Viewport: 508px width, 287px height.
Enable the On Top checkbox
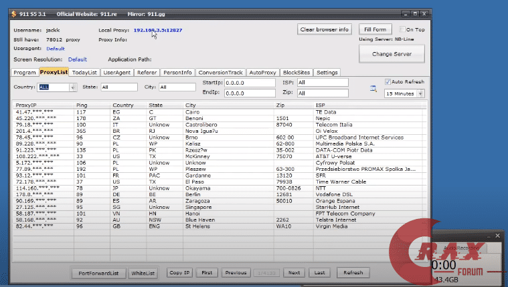[402, 29]
